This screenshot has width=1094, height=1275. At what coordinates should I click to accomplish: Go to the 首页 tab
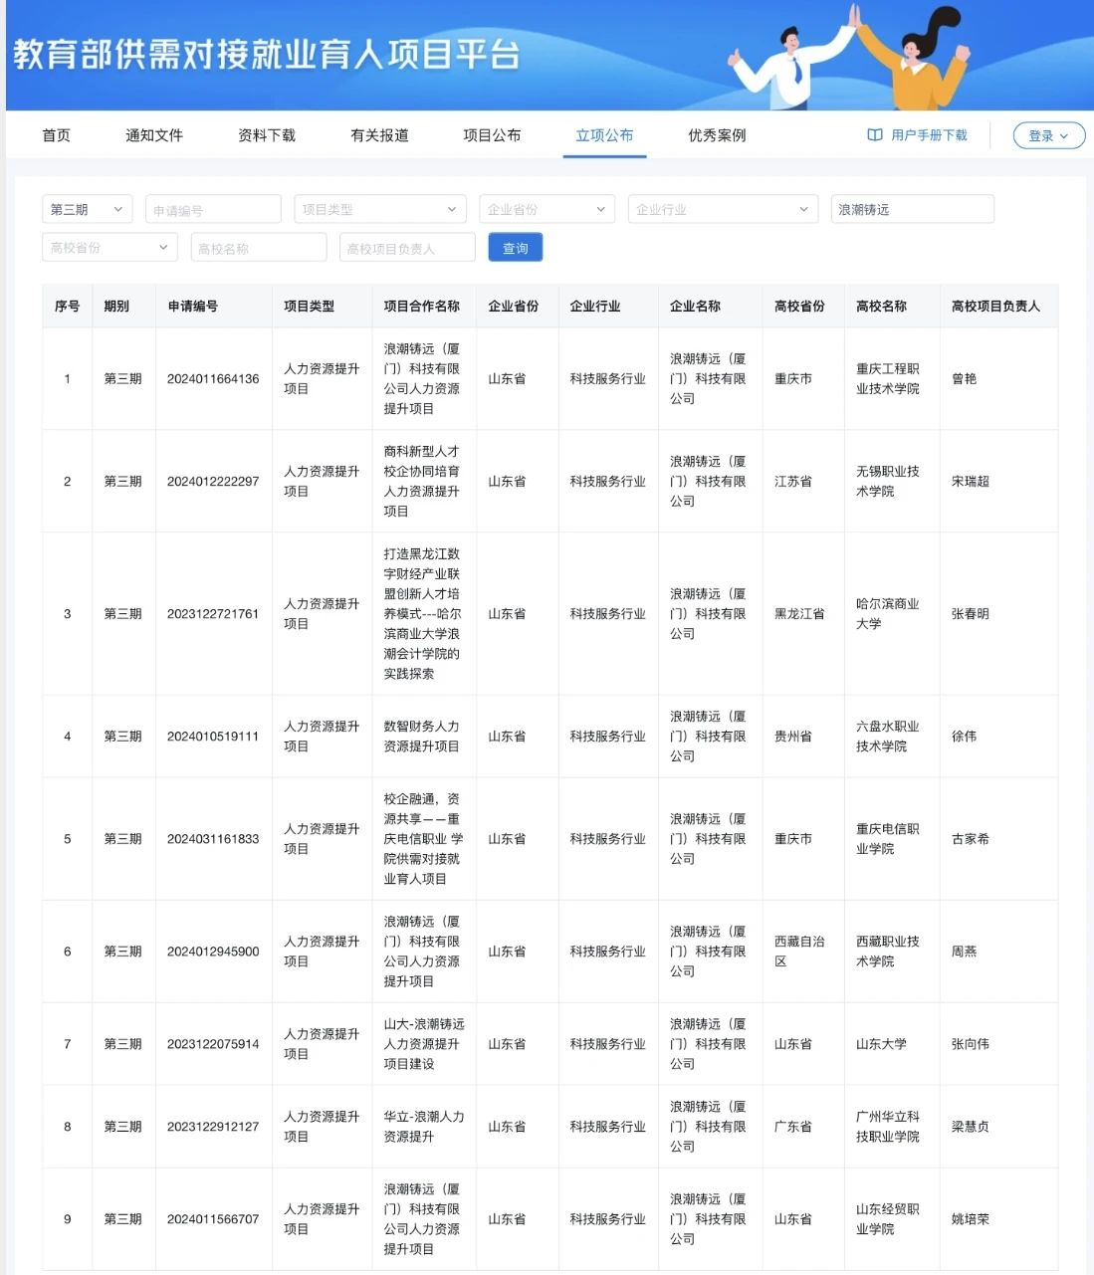tap(56, 135)
